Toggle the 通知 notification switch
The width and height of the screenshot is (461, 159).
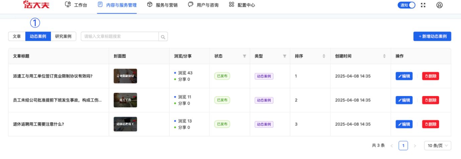point(406,5)
